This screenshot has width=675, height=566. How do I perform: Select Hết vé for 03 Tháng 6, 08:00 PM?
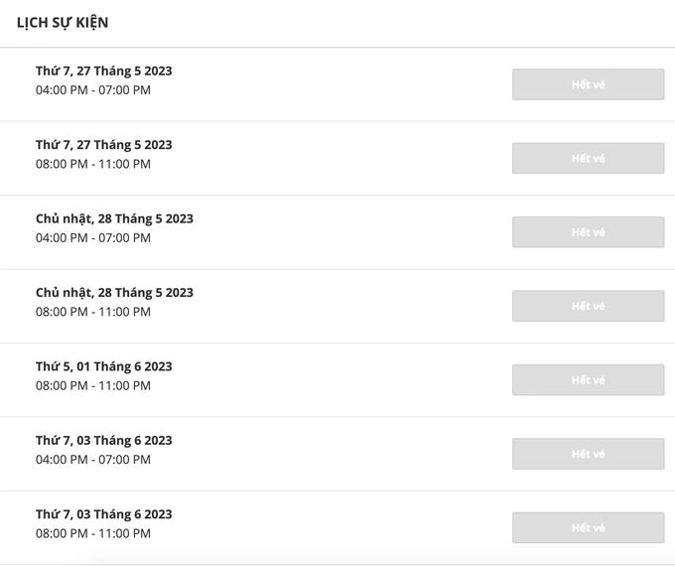click(x=588, y=527)
